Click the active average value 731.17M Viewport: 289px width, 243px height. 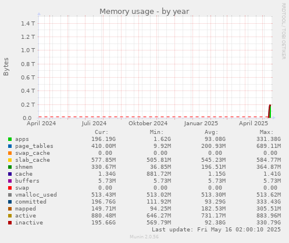point(213,216)
